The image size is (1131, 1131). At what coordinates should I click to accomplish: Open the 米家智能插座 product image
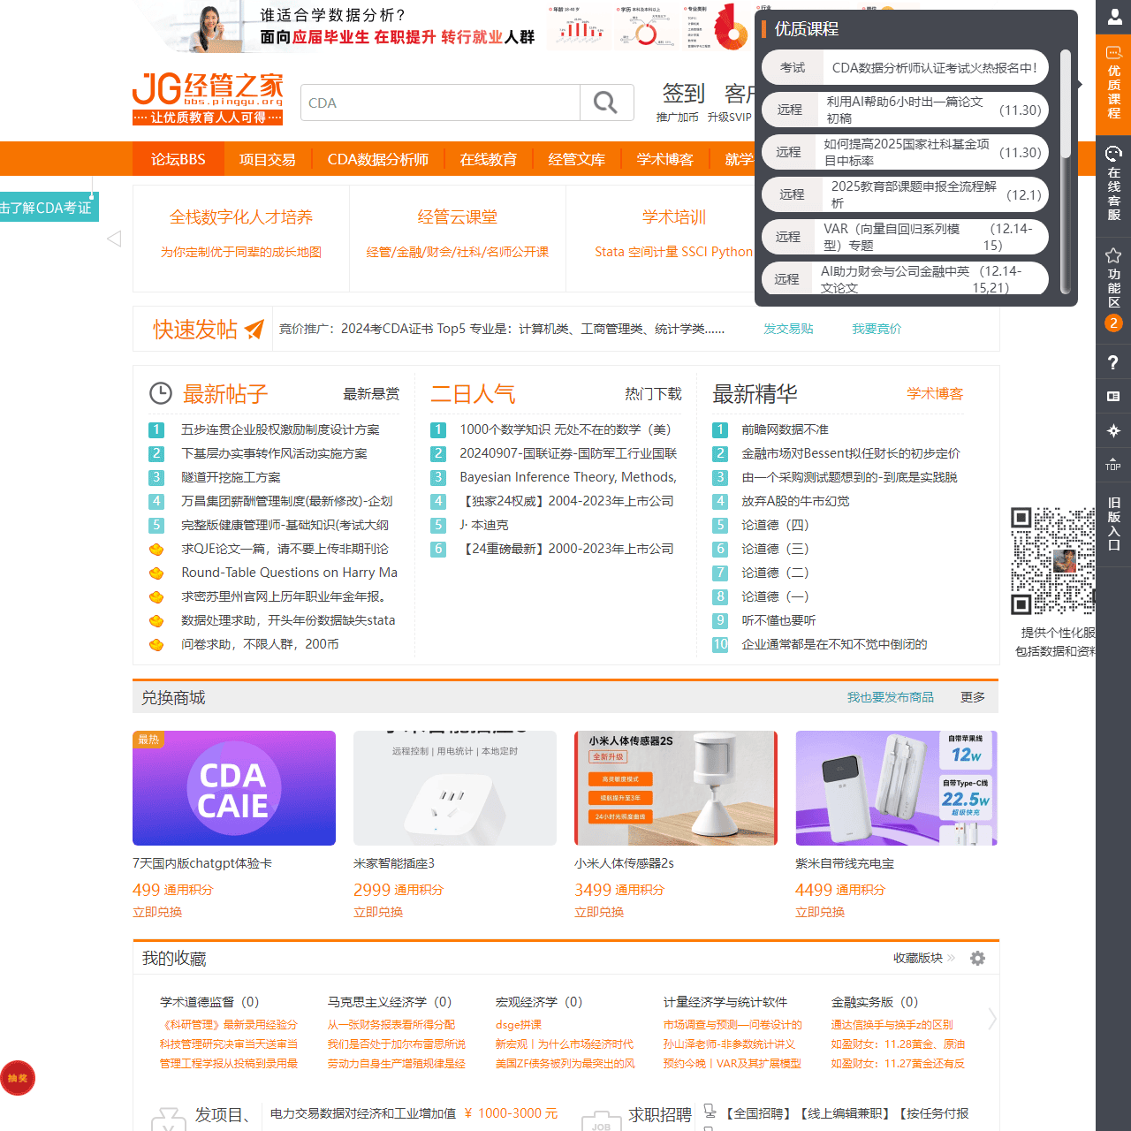[455, 788]
